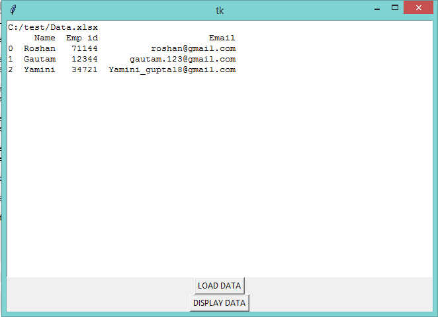438x317 pixels.
Task: Click employee id 71144
Action: (x=85, y=48)
